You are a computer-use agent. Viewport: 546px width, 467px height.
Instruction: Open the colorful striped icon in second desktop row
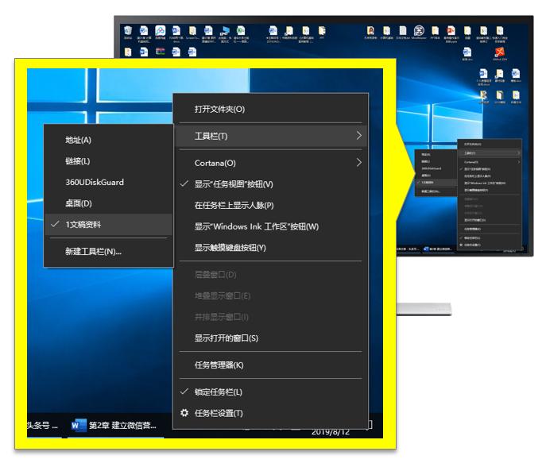161,52
